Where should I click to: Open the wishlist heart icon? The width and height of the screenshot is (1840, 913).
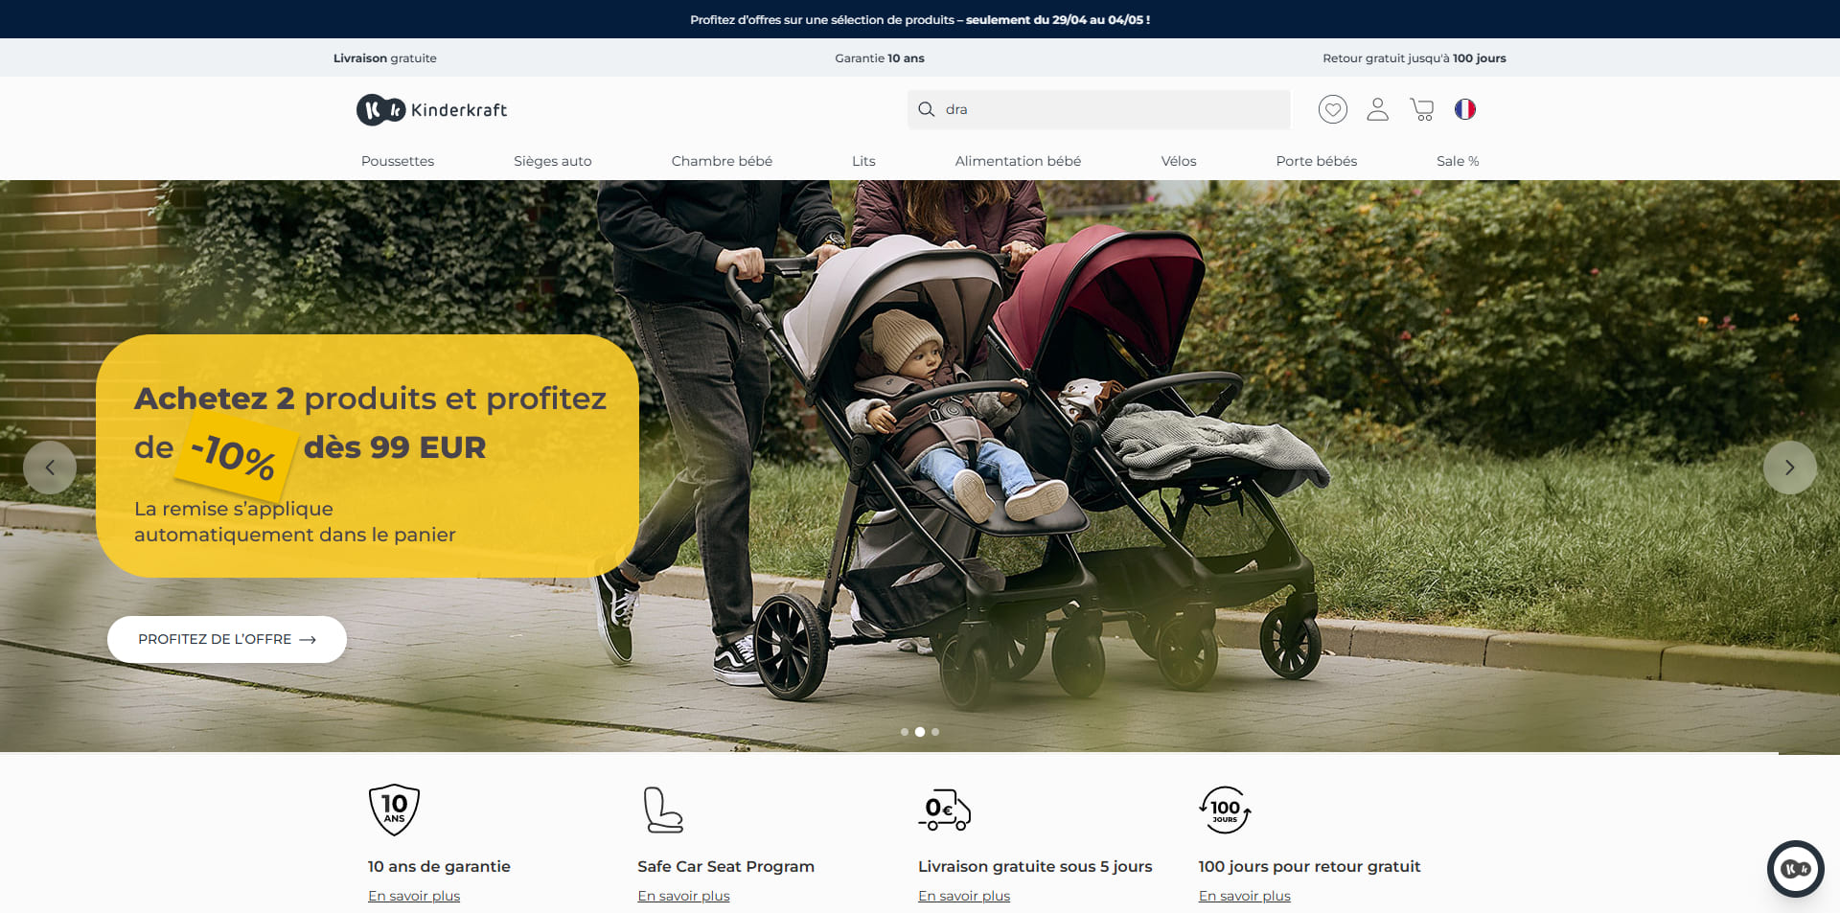(1332, 109)
